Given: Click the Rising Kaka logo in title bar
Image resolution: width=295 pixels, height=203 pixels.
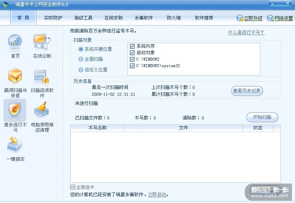Looking at the screenshot, I should pyautogui.click(x=5, y=5).
